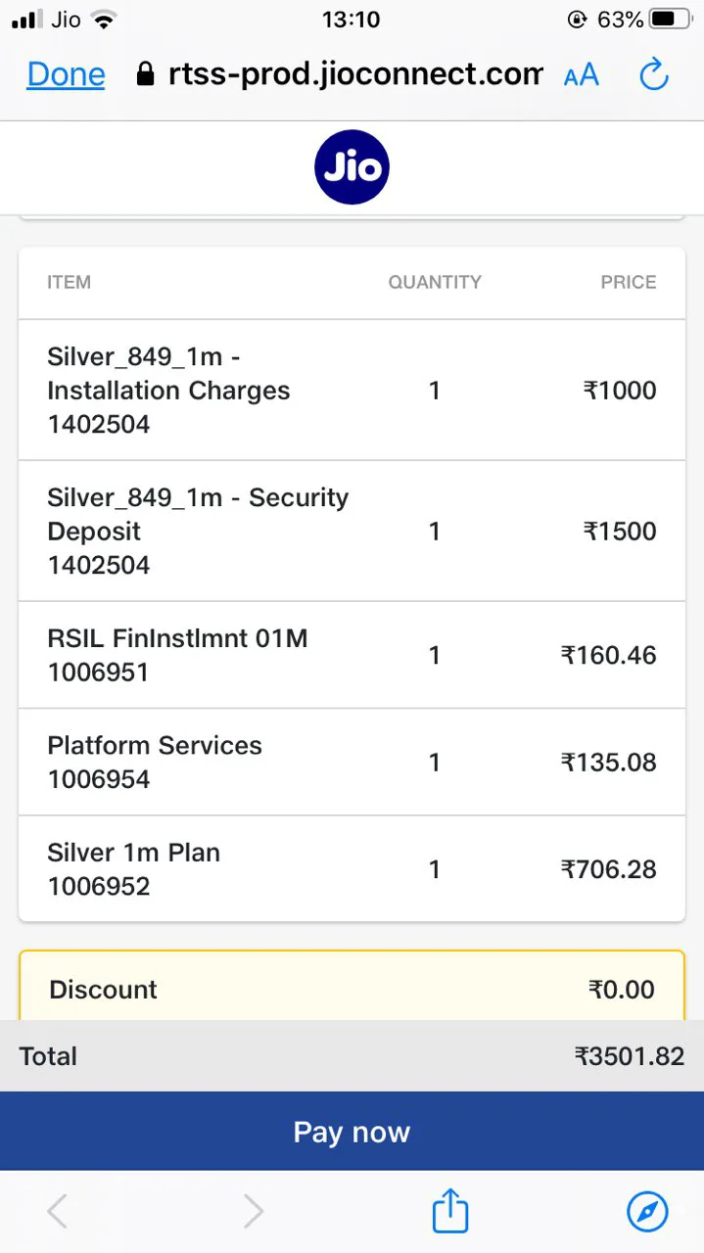704x1253 pixels.
Task: Select the Security Deposit item row
Action: 352,532
